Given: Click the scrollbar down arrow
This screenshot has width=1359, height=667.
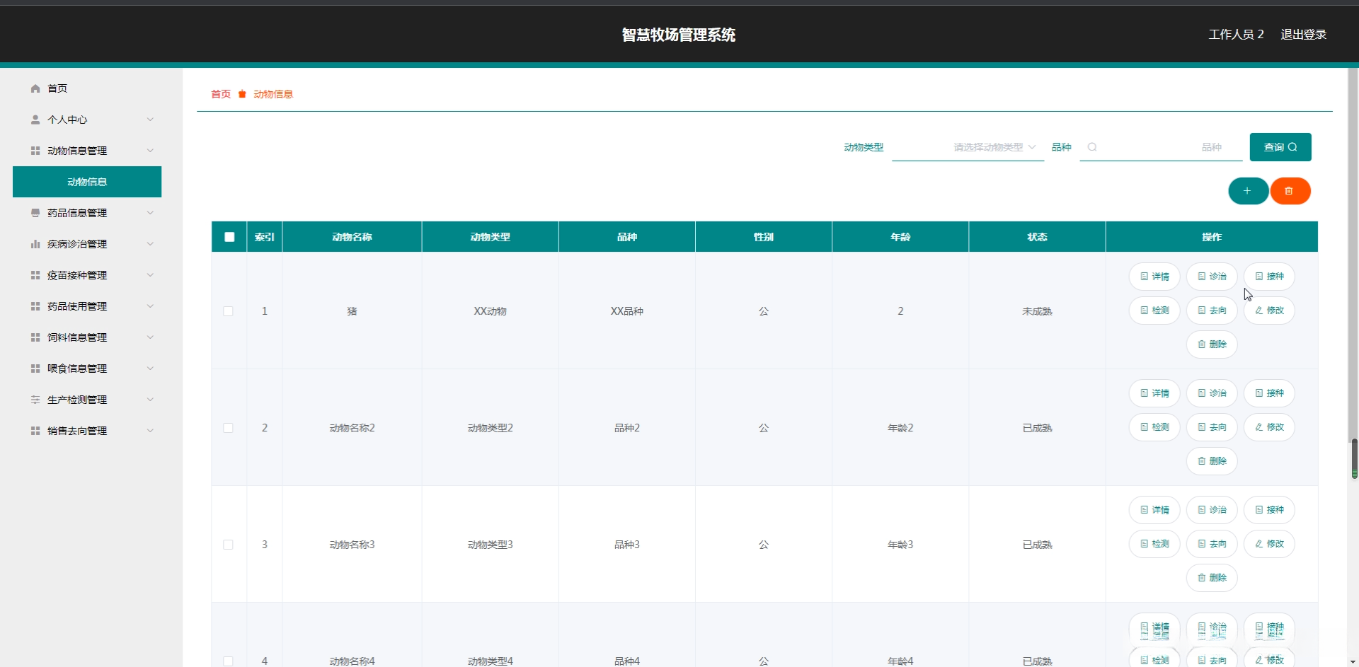Looking at the screenshot, I should tap(1354, 662).
